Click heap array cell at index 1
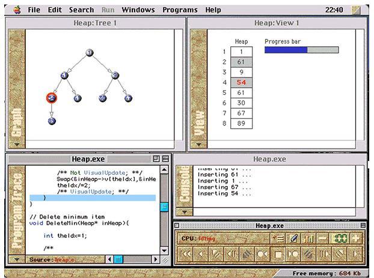Image resolution: width=374 pixels, height=278 pixels. click(241, 52)
